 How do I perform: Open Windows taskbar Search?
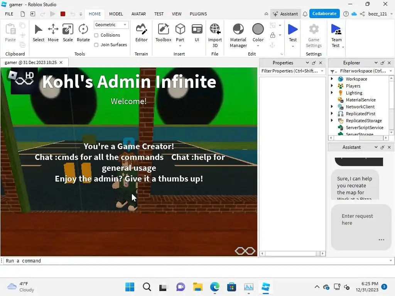(x=147, y=287)
